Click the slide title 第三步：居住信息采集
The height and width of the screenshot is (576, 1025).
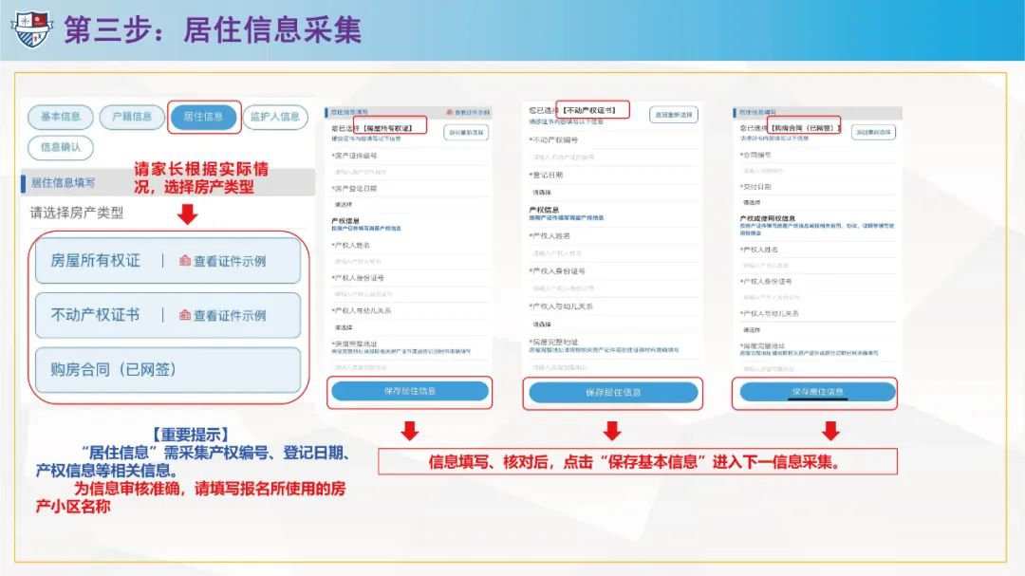click(213, 30)
